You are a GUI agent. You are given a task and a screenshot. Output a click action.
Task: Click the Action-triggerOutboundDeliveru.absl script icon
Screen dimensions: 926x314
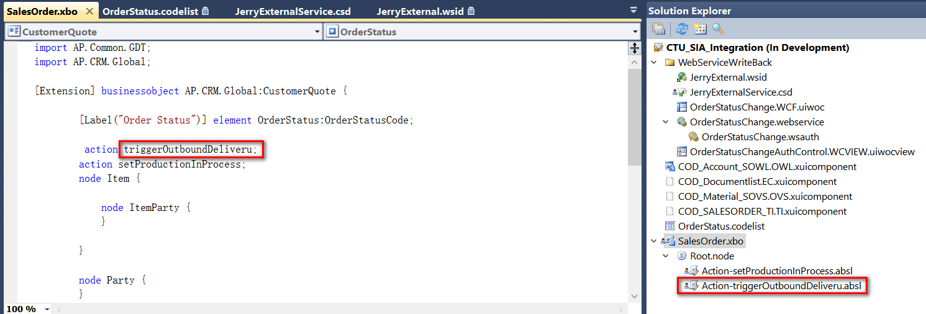coord(691,286)
